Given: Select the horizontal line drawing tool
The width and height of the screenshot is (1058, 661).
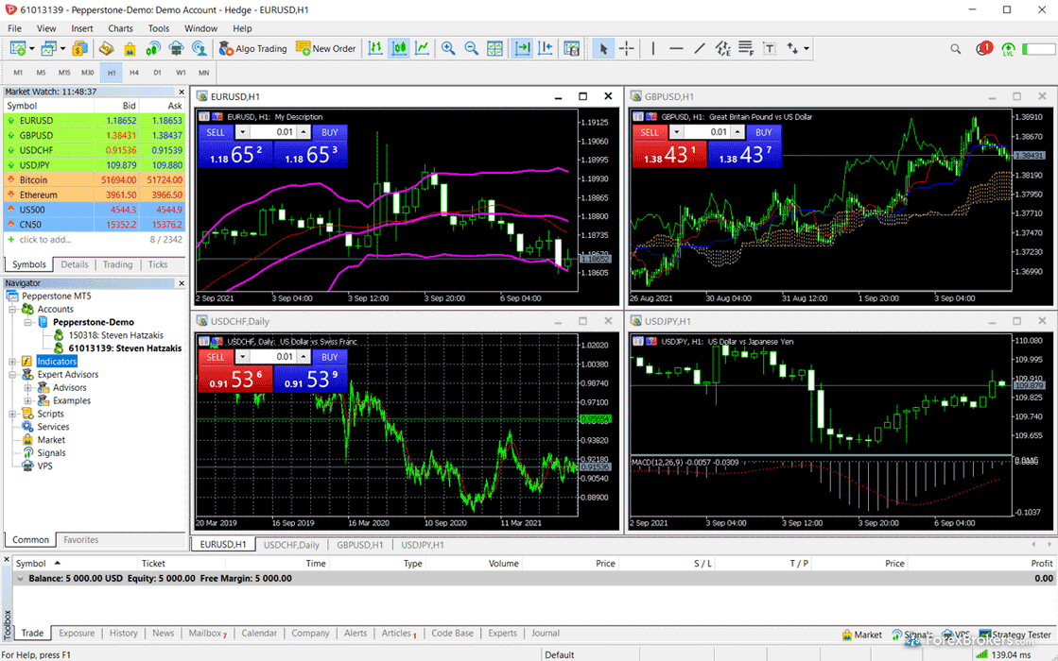Looking at the screenshot, I should click(x=676, y=48).
